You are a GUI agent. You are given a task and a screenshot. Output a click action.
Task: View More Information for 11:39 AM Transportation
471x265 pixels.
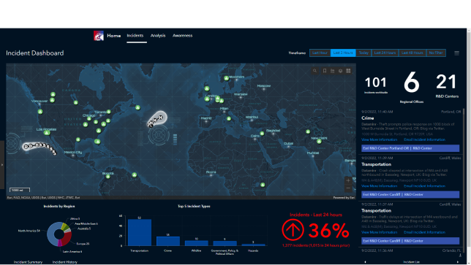pos(379,186)
